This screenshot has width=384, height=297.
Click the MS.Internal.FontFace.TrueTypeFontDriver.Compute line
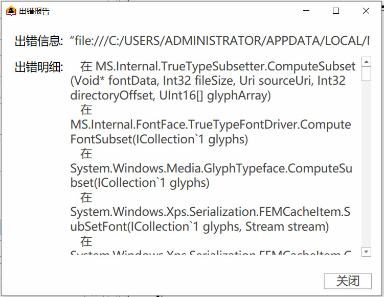click(211, 125)
